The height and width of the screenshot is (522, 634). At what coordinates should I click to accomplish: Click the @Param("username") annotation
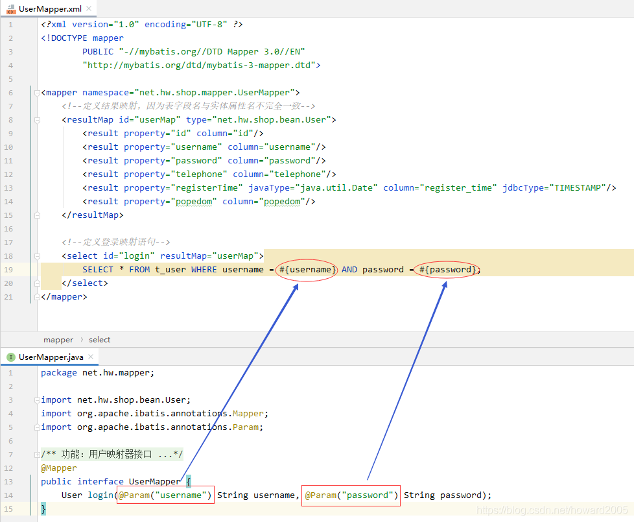[165, 495]
